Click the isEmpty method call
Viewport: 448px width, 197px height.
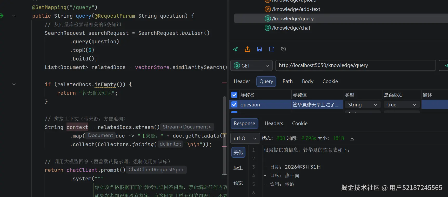[105, 84]
